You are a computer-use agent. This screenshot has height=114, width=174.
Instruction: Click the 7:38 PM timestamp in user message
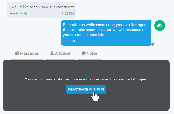[68, 13]
